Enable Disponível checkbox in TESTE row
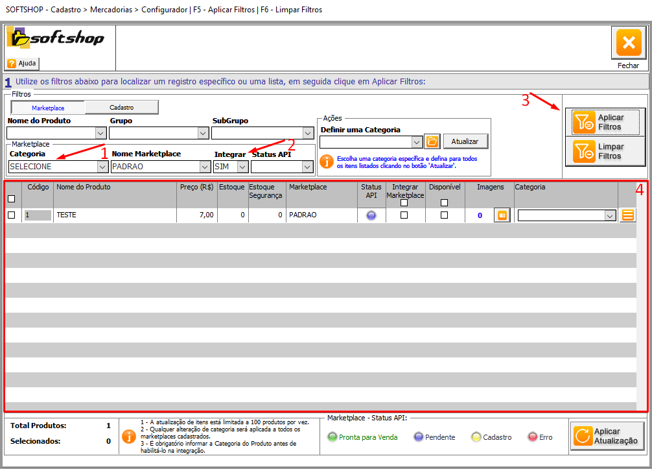The width and height of the screenshot is (652, 469). (444, 215)
